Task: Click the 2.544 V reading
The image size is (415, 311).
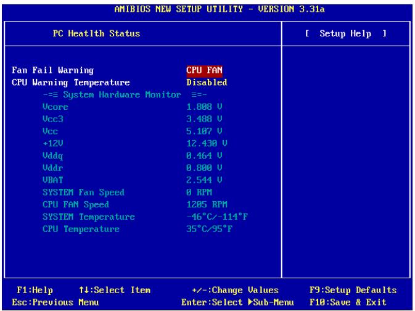Action: (204, 180)
